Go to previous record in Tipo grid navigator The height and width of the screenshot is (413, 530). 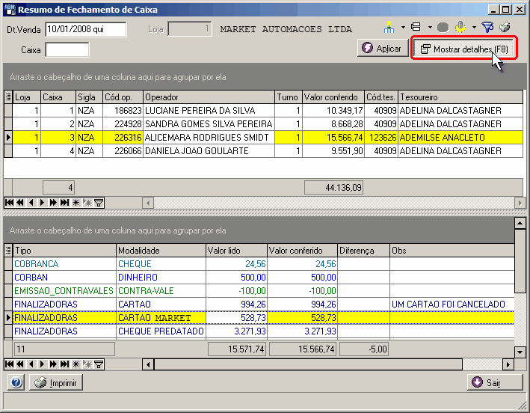pyautogui.click(x=31, y=364)
